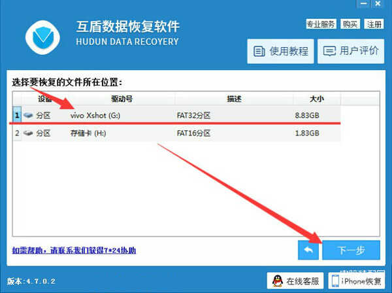392x293 pixels.
Task: Click the Hudun shield logo icon
Action: tap(42, 37)
